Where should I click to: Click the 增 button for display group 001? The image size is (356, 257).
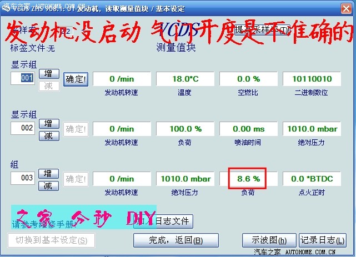point(48,73)
